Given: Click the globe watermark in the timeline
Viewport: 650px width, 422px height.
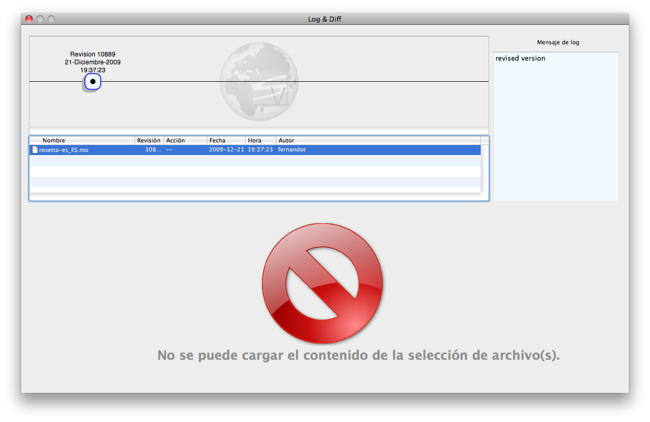Looking at the screenshot, I should (259, 82).
